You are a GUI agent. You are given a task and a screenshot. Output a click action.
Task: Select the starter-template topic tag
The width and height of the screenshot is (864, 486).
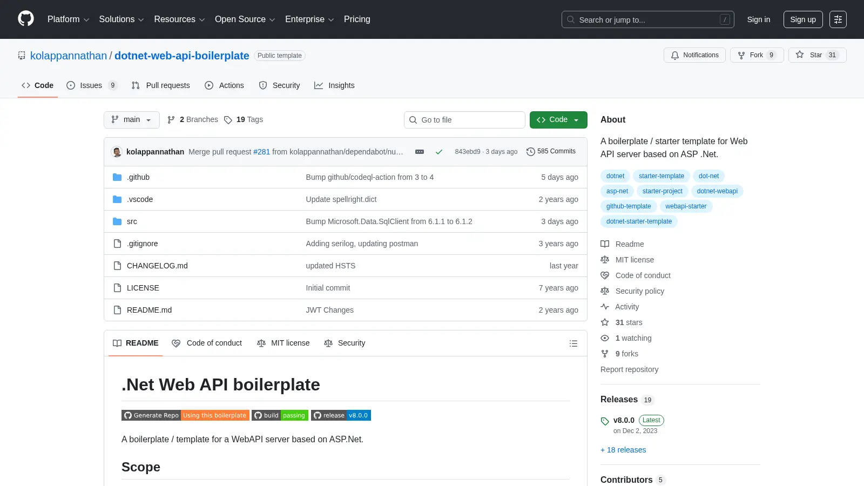coord(661,176)
